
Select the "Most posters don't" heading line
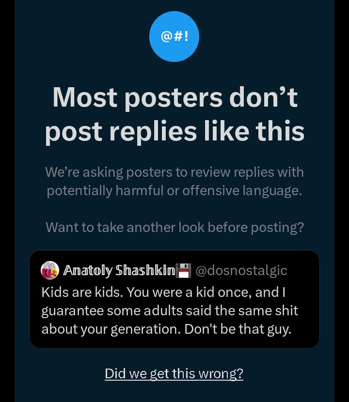(175, 98)
